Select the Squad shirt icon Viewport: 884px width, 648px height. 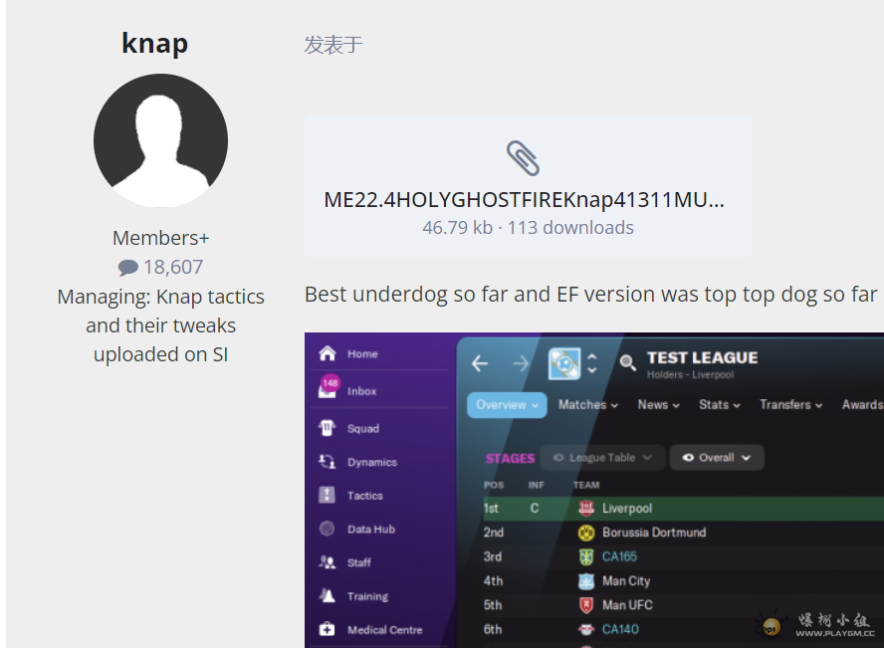coord(327,428)
